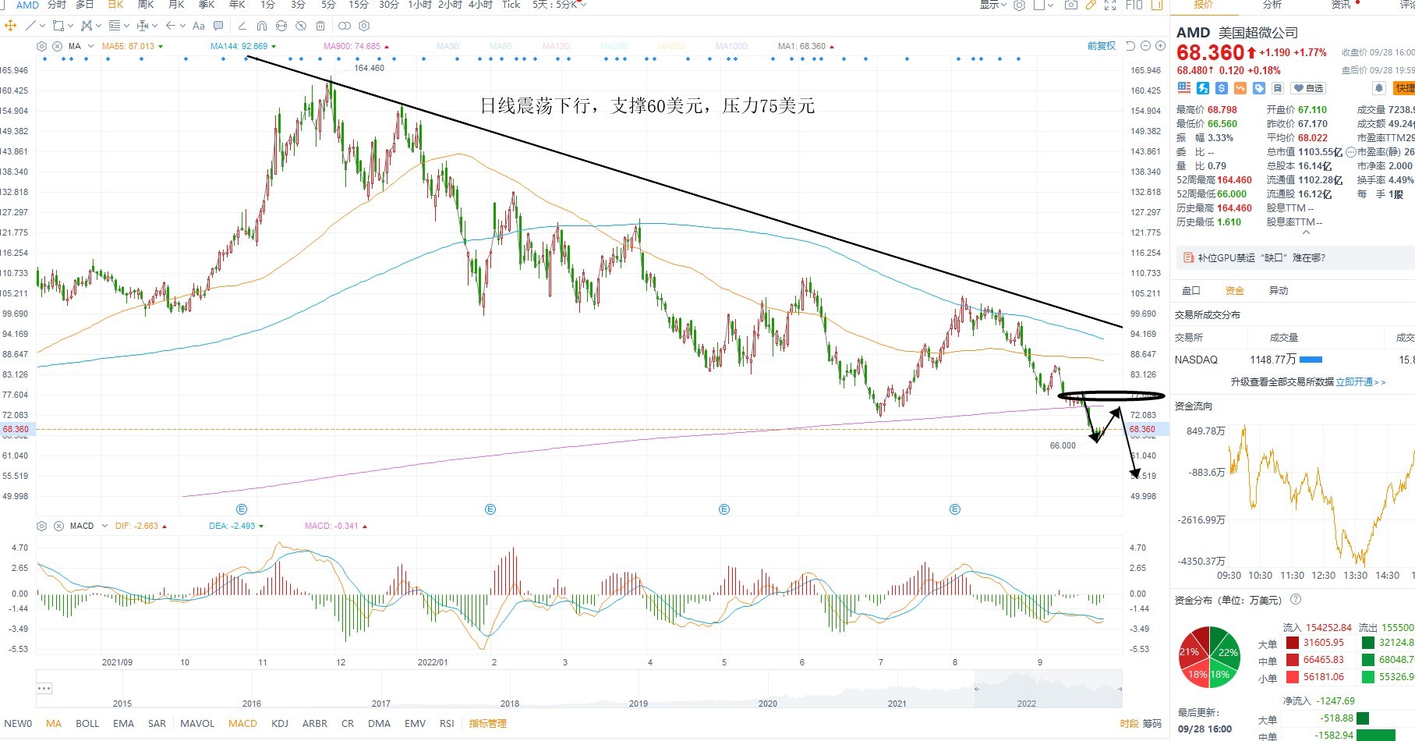The width and height of the screenshot is (1415, 741).
Task: Activate the magnet snap tool
Action: coord(262,26)
